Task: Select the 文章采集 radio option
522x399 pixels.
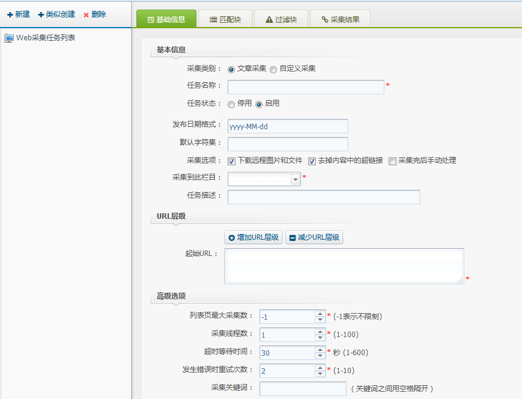Action: coord(231,70)
